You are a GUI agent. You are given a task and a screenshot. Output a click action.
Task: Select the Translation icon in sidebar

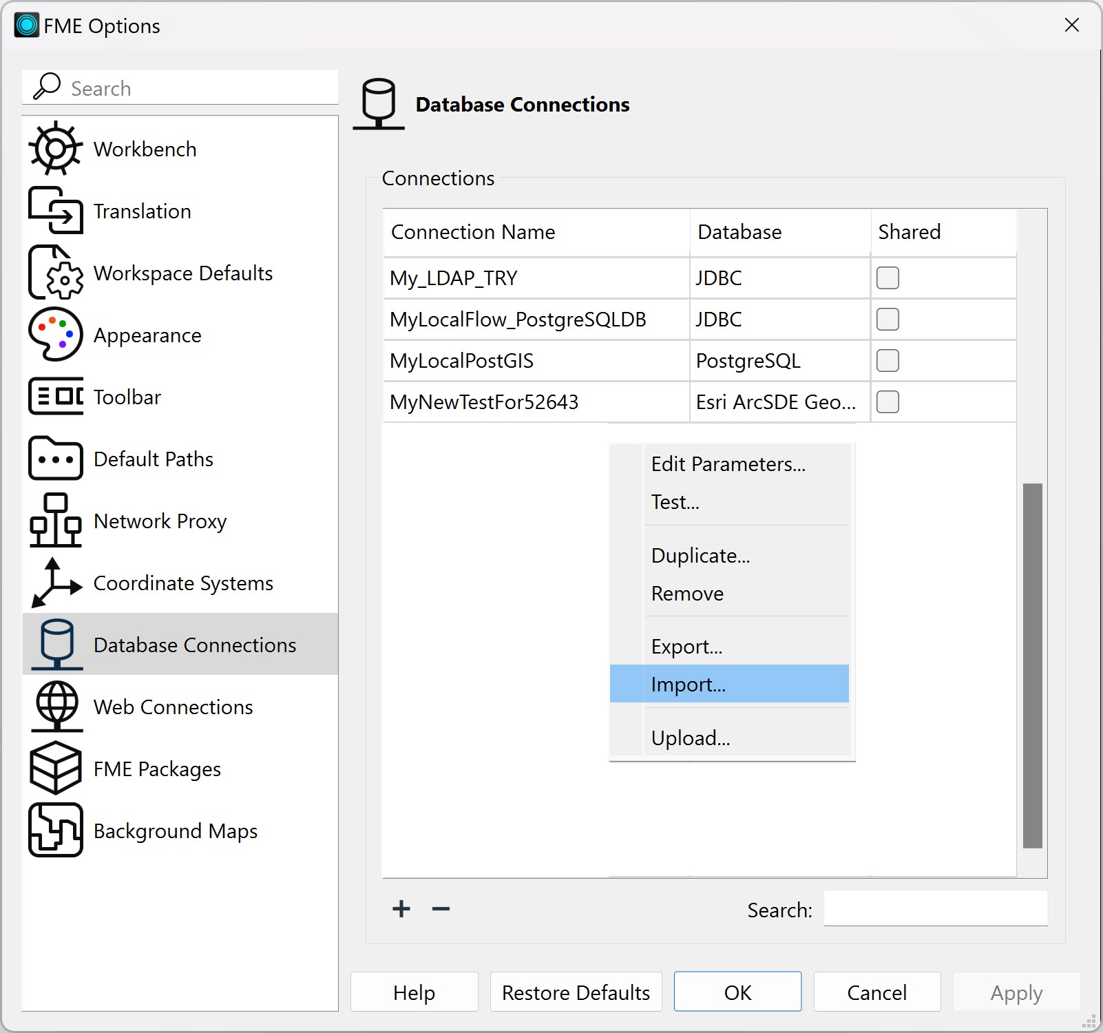56,211
